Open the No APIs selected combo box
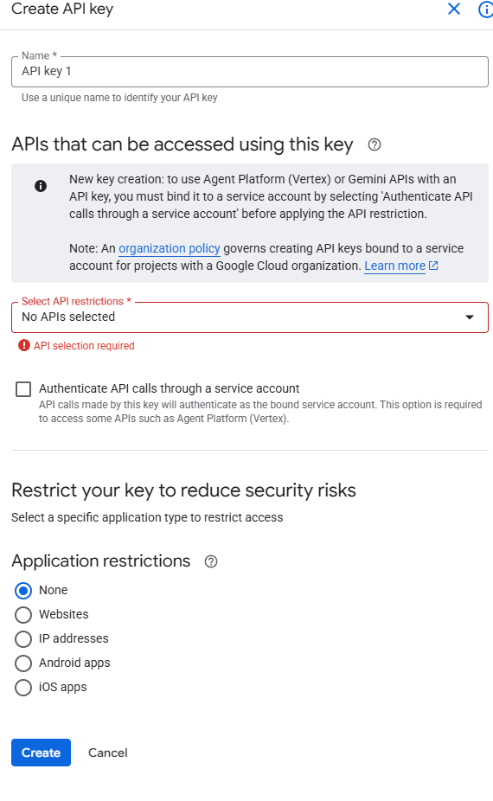 (x=250, y=317)
